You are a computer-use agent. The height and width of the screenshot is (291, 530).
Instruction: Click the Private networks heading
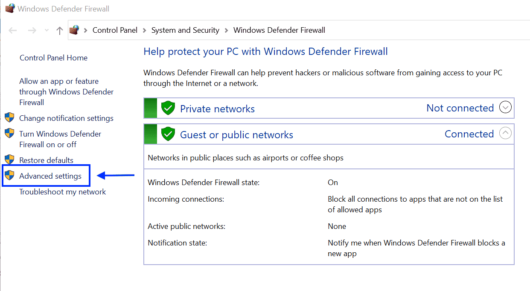click(x=217, y=109)
